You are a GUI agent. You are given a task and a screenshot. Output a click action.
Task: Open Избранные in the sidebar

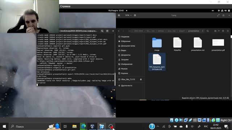click(124, 41)
